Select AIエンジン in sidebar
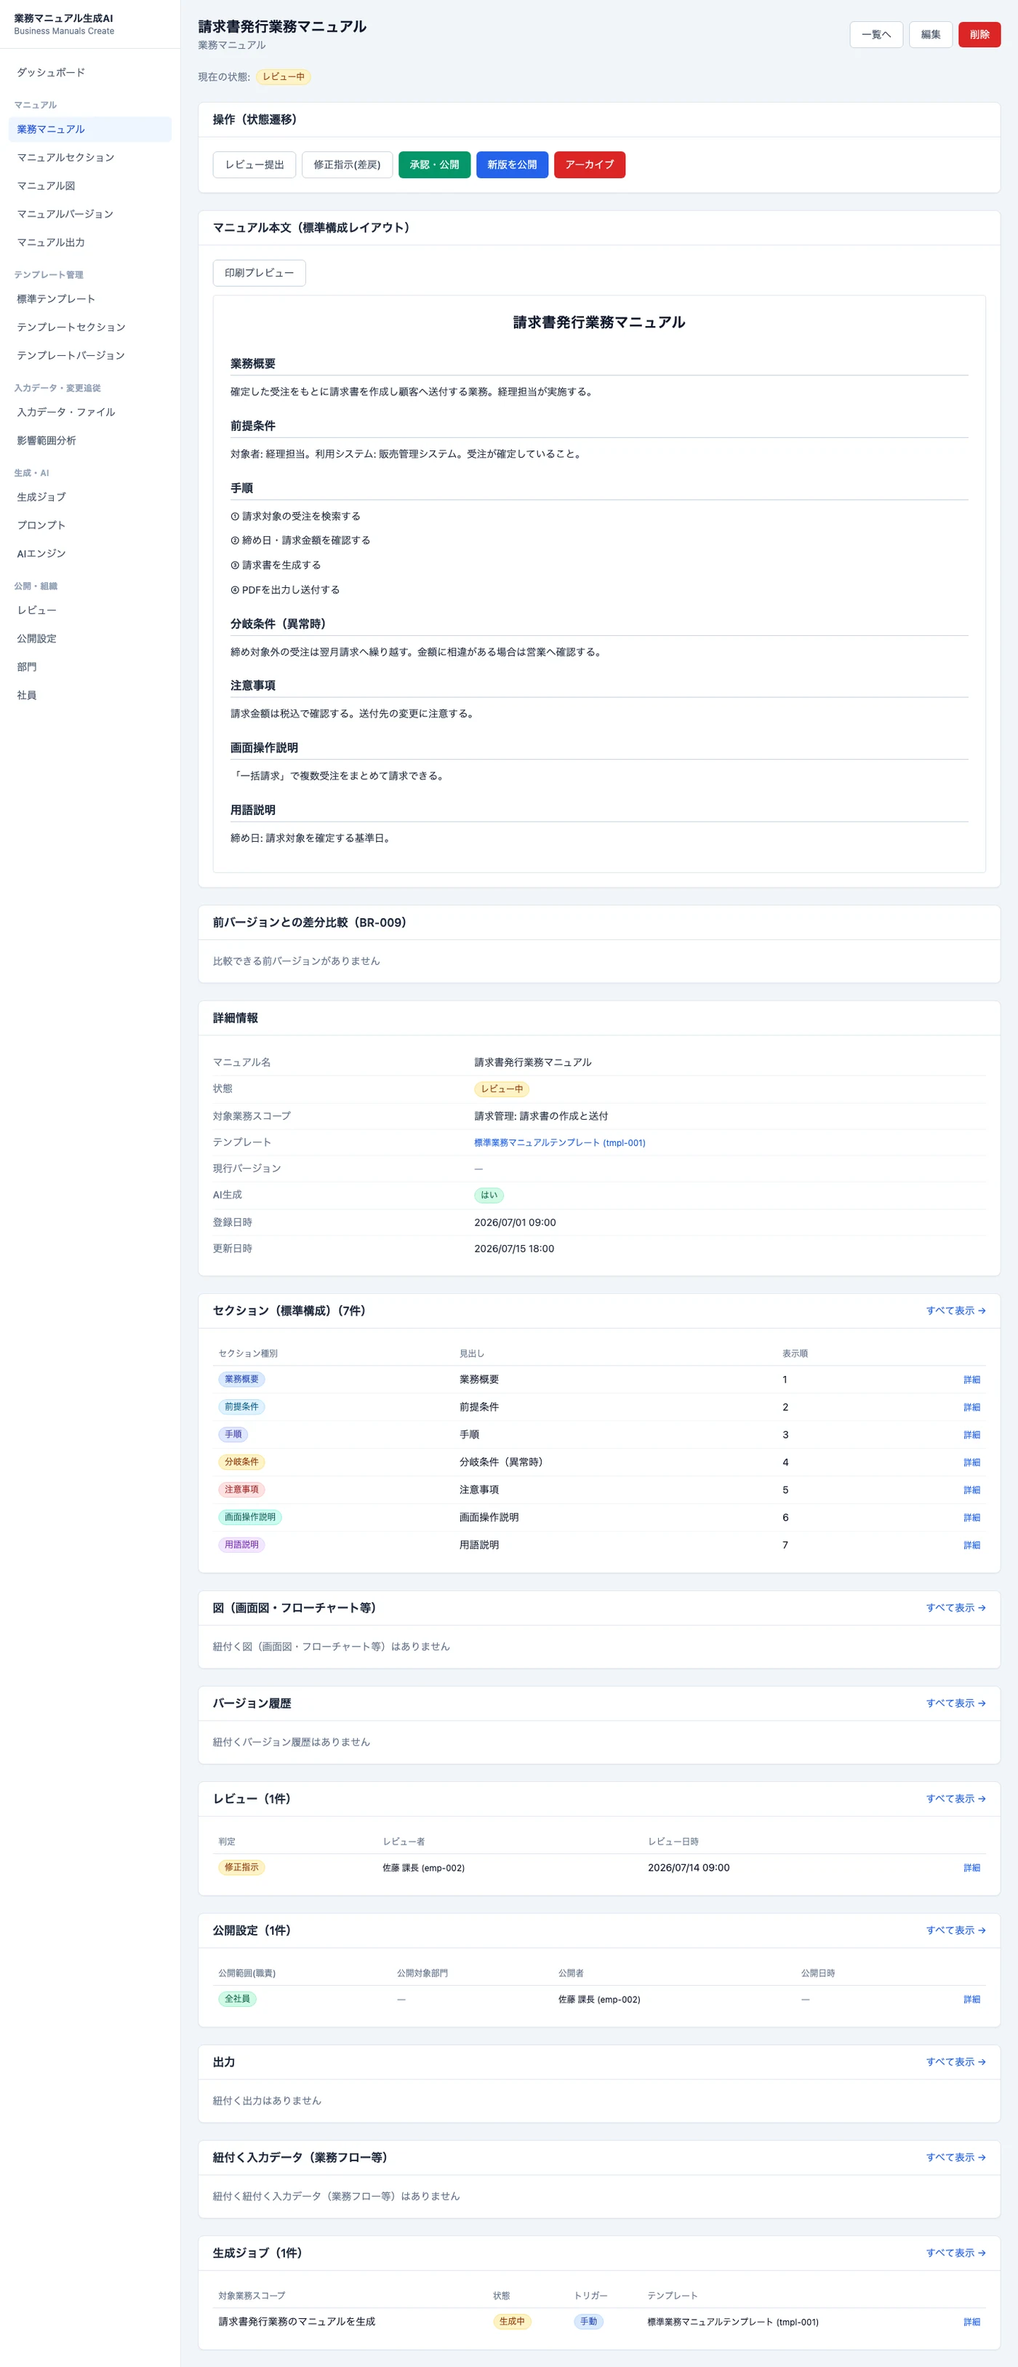The image size is (1018, 2367). pos(90,553)
